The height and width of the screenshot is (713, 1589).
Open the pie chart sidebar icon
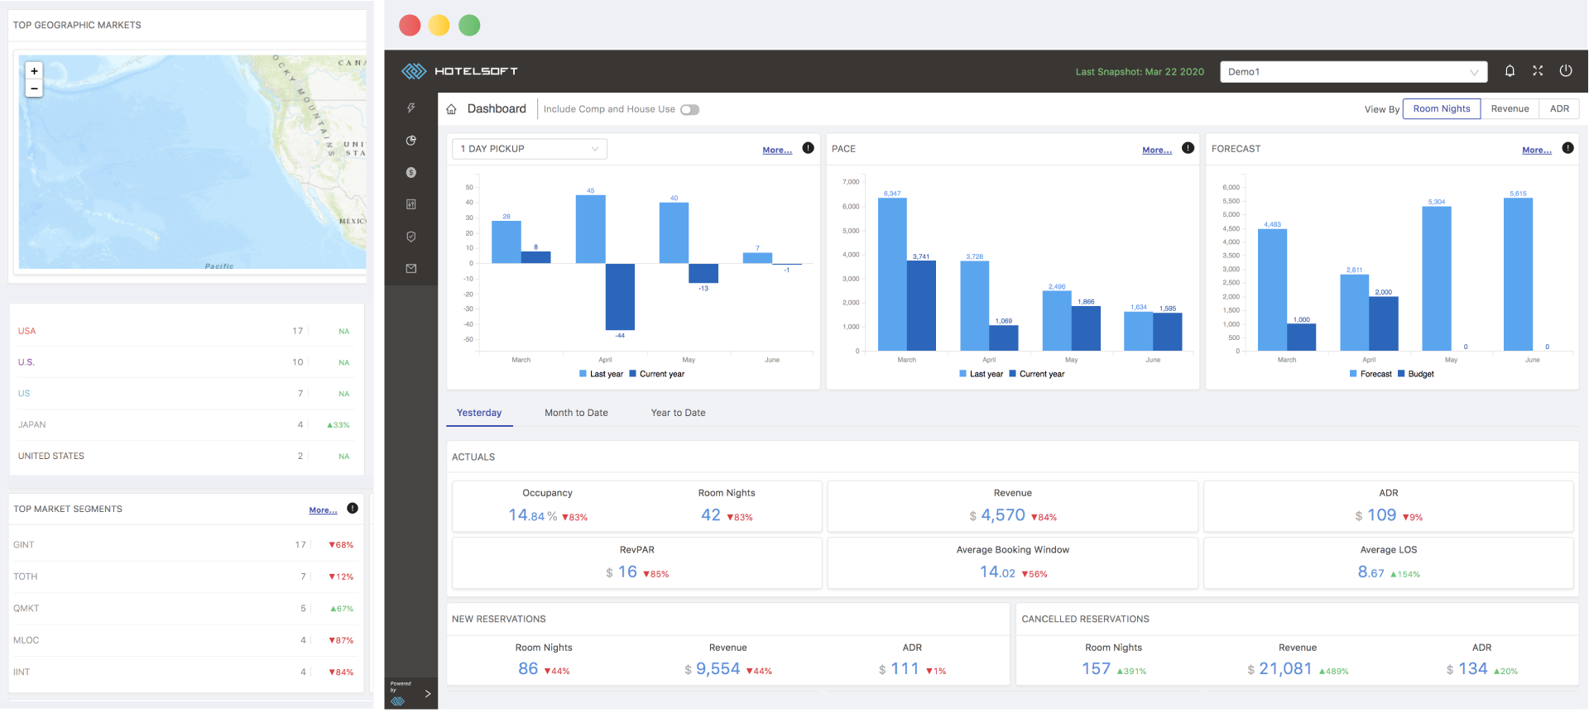point(410,141)
